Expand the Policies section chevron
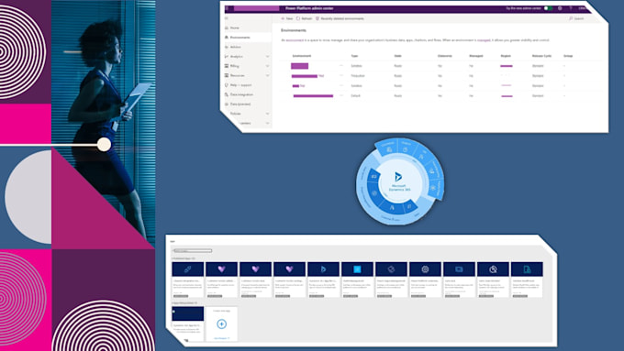Viewport: 624px width, 351px height. pyautogui.click(x=267, y=114)
